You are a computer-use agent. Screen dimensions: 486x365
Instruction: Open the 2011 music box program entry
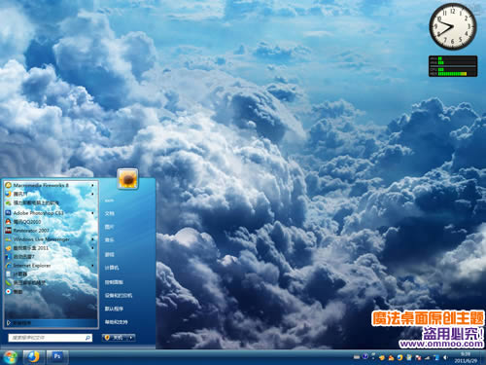pyautogui.click(x=51, y=248)
